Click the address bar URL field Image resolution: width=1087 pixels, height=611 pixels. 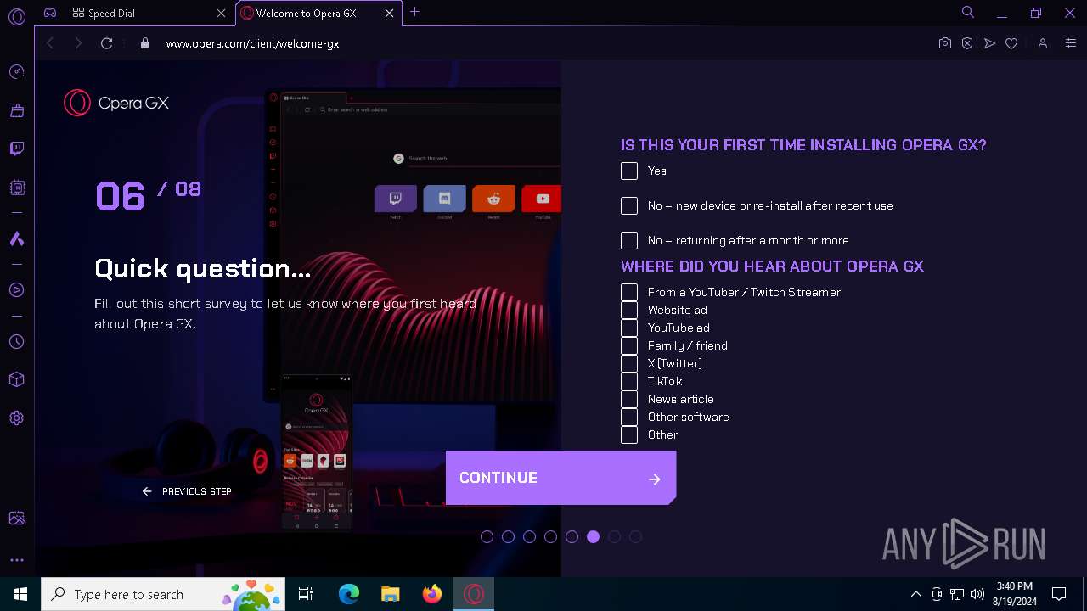click(x=543, y=43)
